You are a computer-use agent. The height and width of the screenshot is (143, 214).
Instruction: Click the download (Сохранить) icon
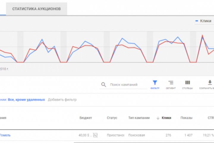210,83
